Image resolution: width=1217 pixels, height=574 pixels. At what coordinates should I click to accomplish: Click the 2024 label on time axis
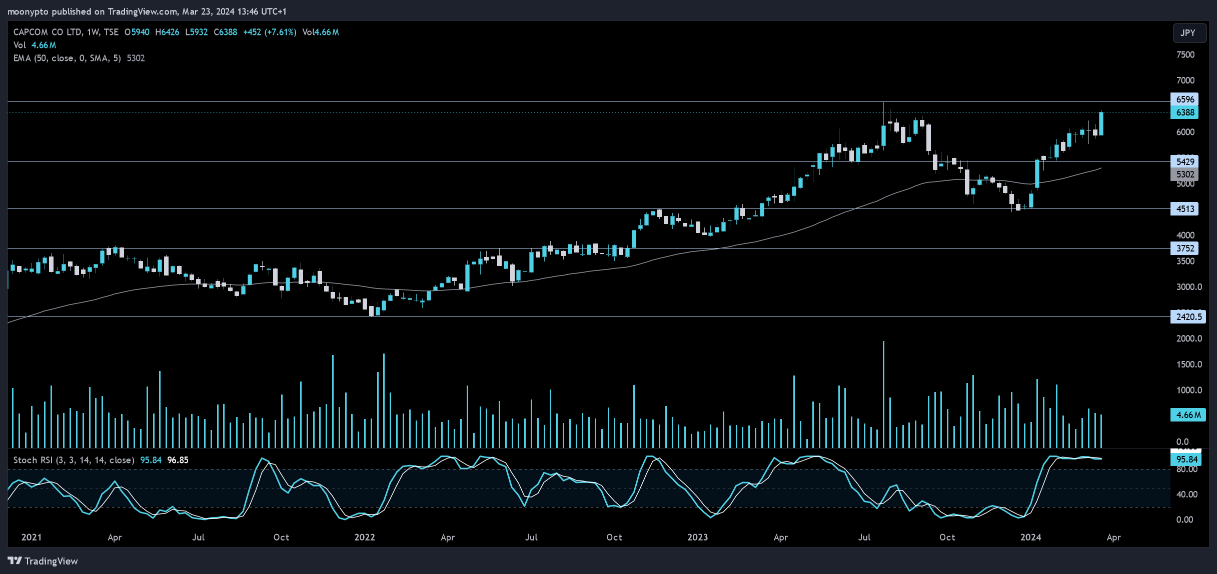[1030, 537]
